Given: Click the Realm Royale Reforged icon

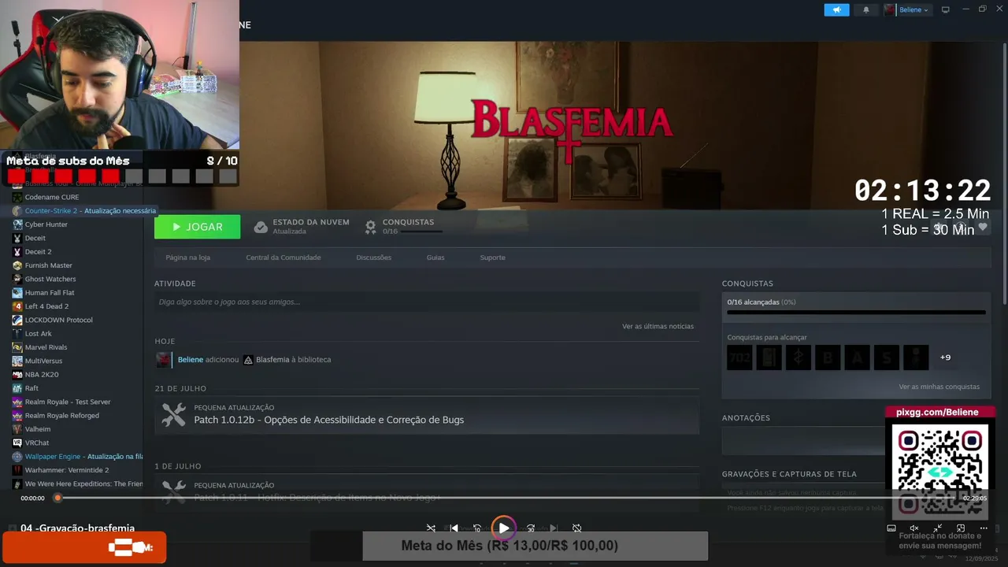Looking at the screenshot, I should 17,416.
